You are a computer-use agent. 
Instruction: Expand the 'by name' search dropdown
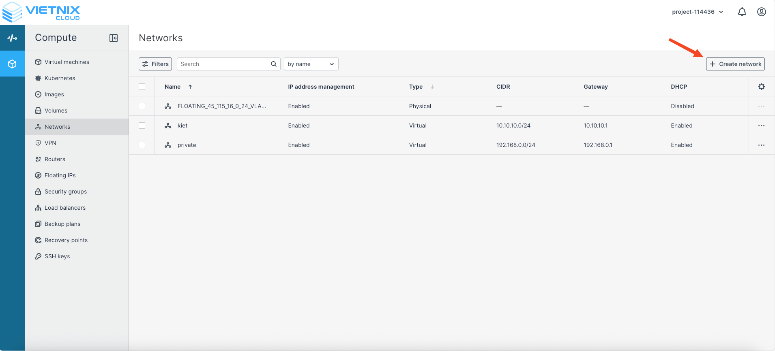click(311, 64)
